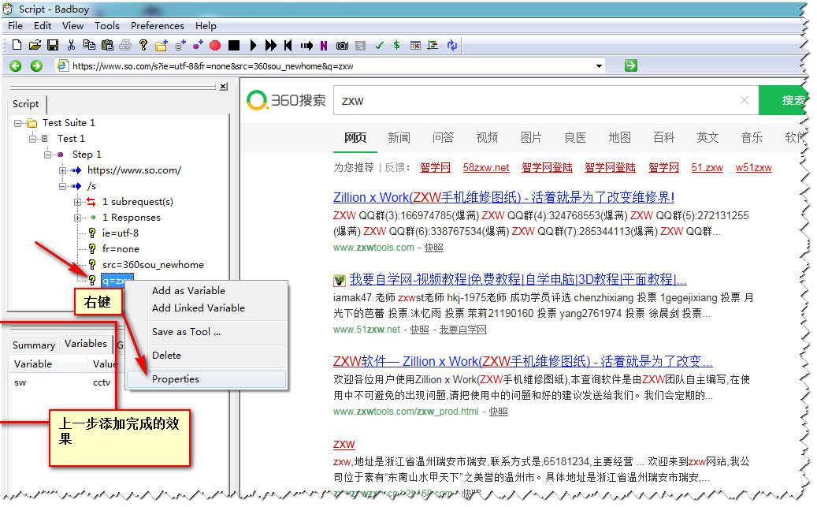Image resolution: width=817 pixels, height=507 pixels.
Task: Add a new Step via purple dot-plus icon
Action: click(198, 46)
